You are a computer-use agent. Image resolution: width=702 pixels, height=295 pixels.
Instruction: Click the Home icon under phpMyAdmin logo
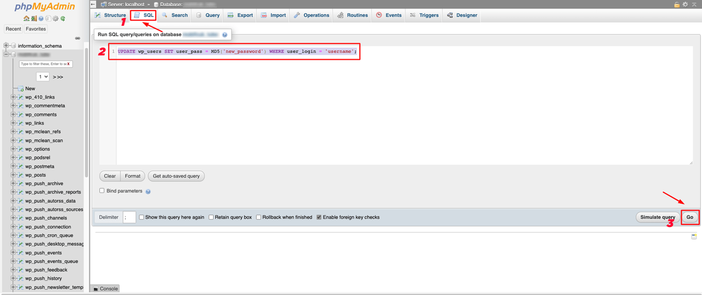point(26,18)
